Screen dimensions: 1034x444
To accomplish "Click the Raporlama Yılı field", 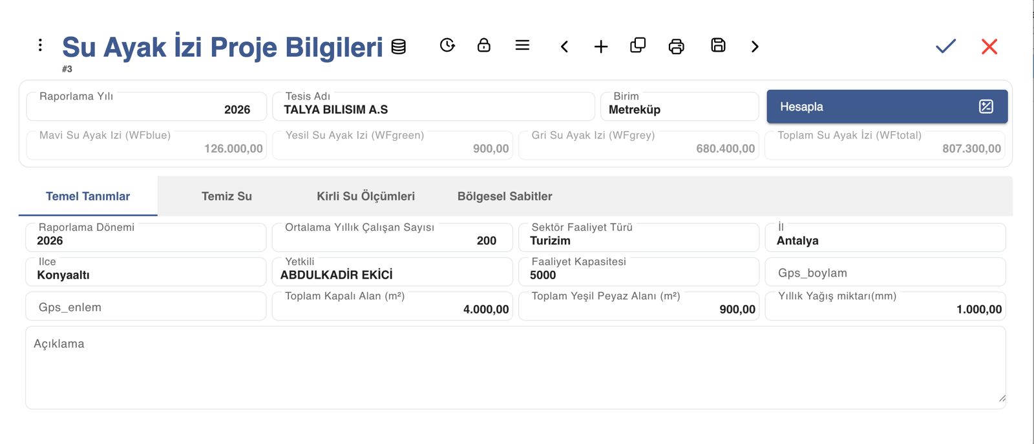I will pos(146,107).
